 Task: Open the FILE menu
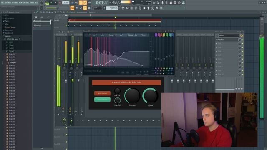[x=2, y=3]
